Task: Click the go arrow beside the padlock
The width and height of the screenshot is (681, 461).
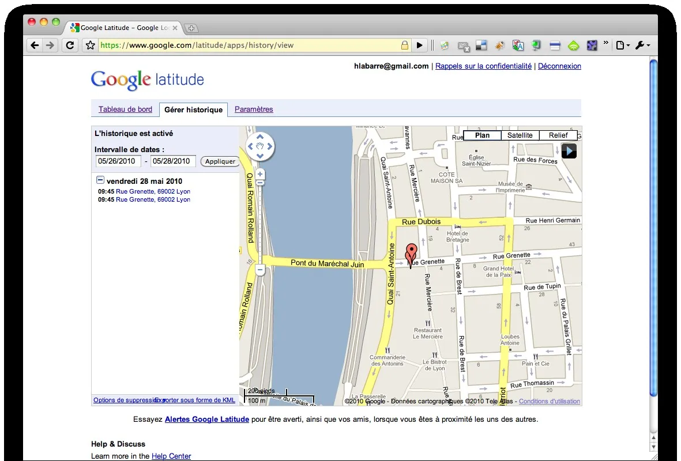Action: pyautogui.click(x=420, y=45)
